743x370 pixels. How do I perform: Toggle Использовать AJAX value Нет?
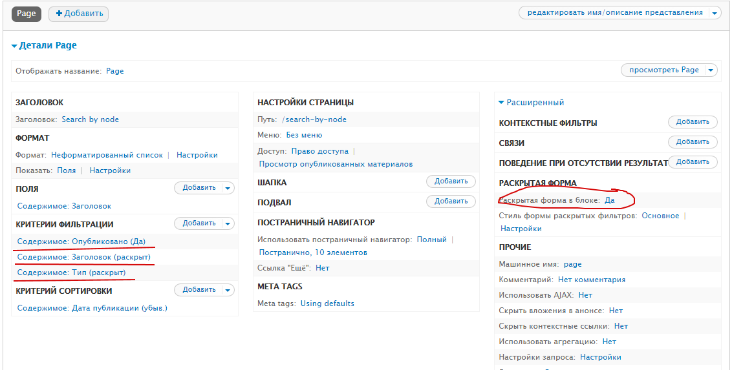(x=585, y=295)
